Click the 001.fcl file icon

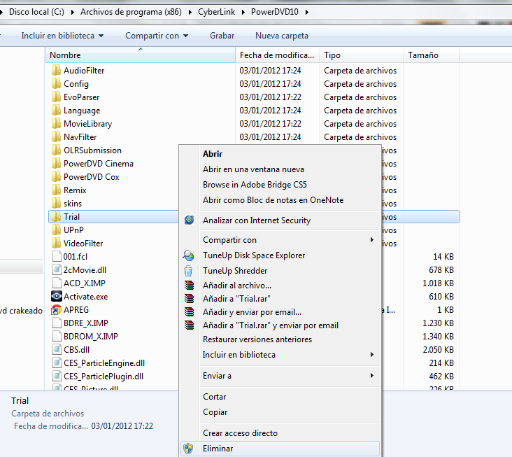[57, 256]
